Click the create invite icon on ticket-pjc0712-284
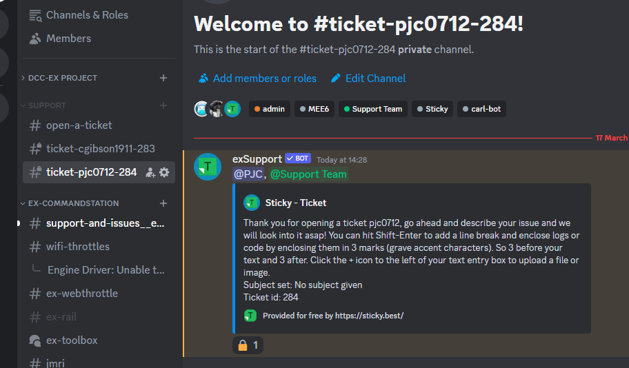 click(x=150, y=172)
